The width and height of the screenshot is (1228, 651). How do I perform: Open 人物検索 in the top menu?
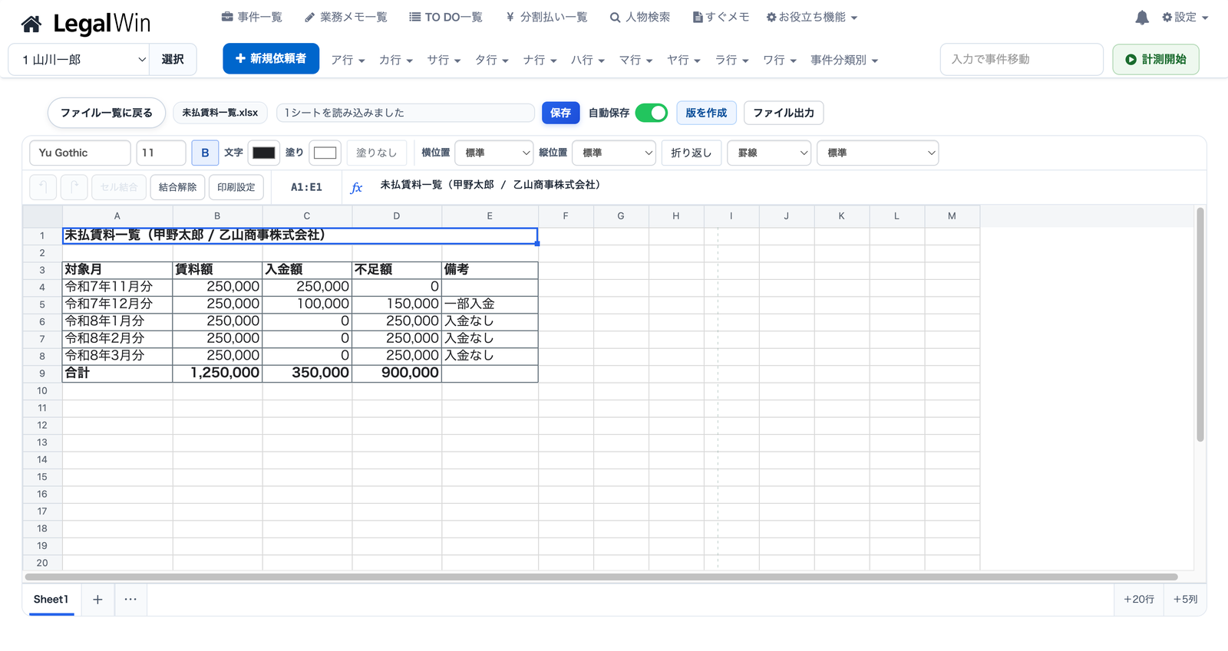pyautogui.click(x=640, y=17)
